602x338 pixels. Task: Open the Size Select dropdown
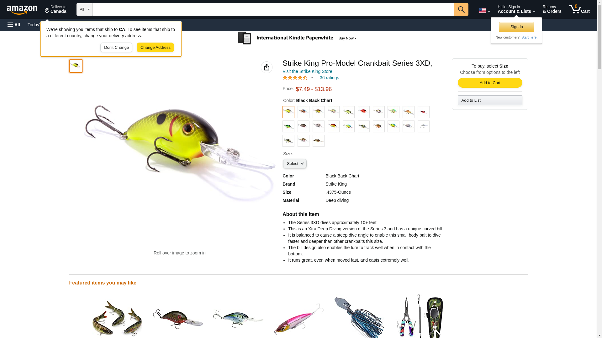tap(295, 164)
